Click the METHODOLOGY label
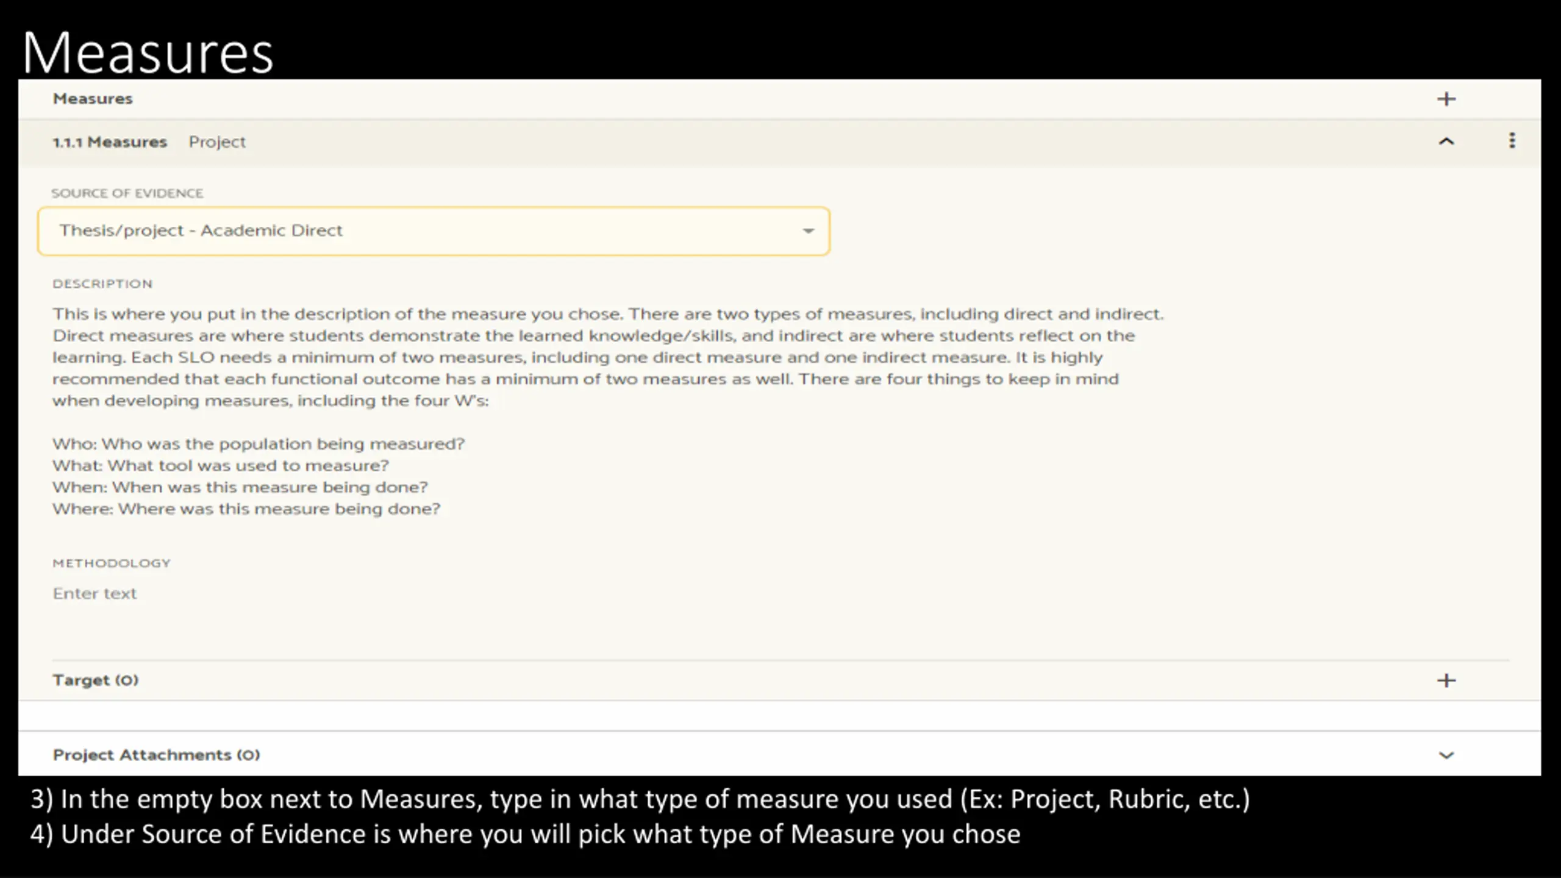The height and width of the screenshot is (878, 1561). tap(112, 563)
